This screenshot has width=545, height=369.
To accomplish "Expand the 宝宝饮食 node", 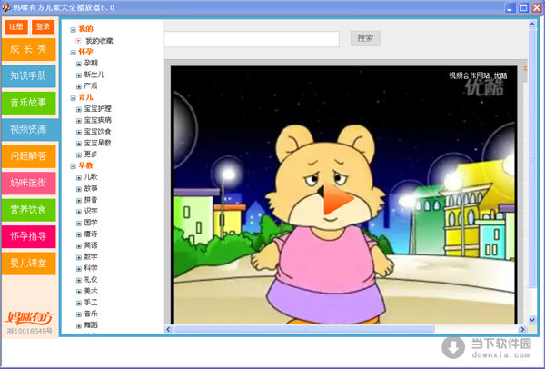I will (x=79, y=132).
